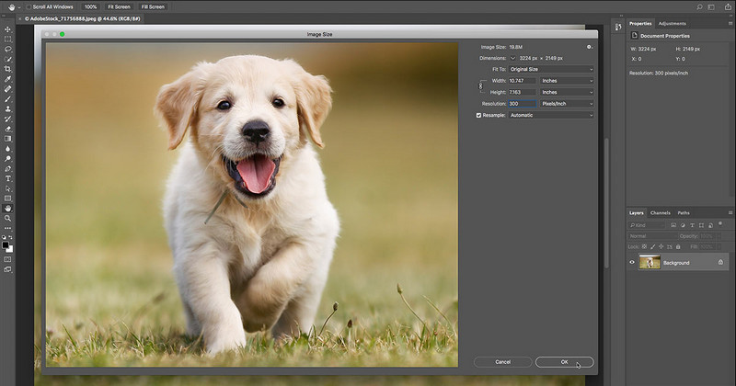The height and width of the screenshot is (386, 736).
Task: Click the constrain proportions chain link icon
Action: click(480, 86)
